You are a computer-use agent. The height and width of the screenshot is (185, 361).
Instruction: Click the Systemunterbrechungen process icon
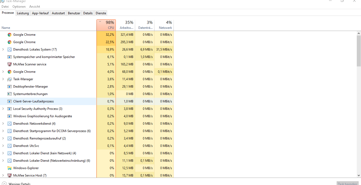(10, 94)
